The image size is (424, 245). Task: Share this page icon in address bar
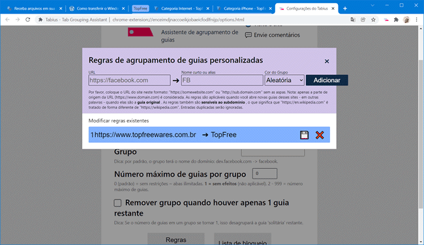[x=363, y=20]
